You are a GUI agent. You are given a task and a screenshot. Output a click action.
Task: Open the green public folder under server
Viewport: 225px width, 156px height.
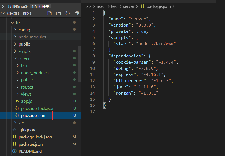[x=27, y=80]
